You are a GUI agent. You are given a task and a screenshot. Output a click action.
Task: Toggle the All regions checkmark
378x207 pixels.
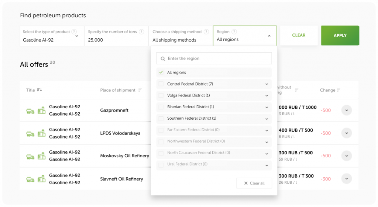point(161,73)
